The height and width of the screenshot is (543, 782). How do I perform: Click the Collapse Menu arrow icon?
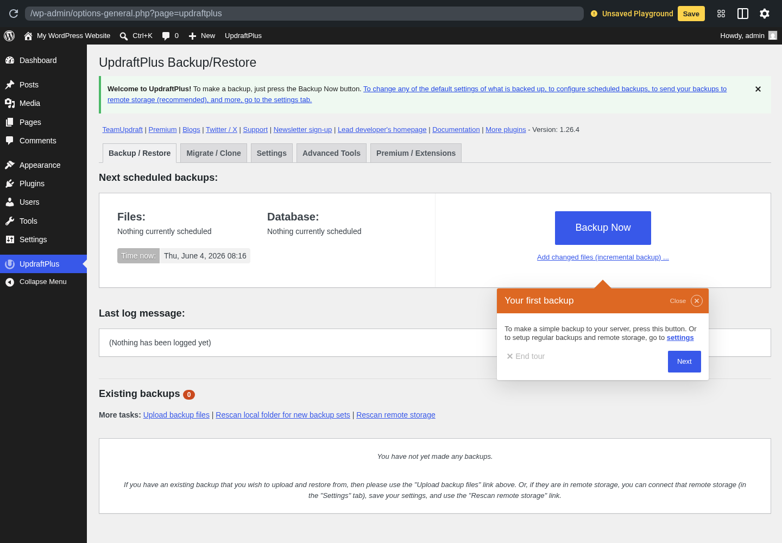coord(10,282)
